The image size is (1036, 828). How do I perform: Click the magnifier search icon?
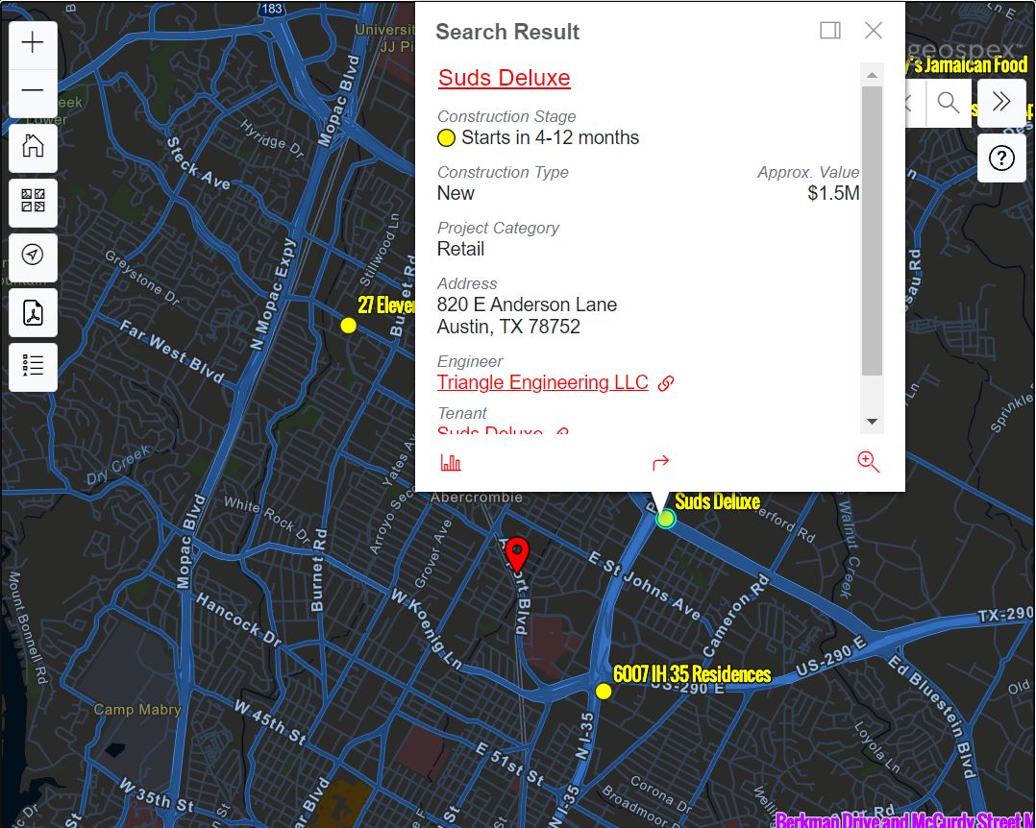pos(949,103)
